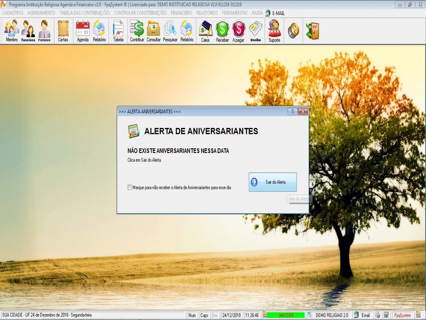Viewport: 426px width, 320px height.
Task: Open the Cartas scroll icon
Action: coord(63,31)
